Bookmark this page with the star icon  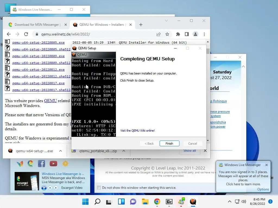pyautogui.click(x=167, y=34)
